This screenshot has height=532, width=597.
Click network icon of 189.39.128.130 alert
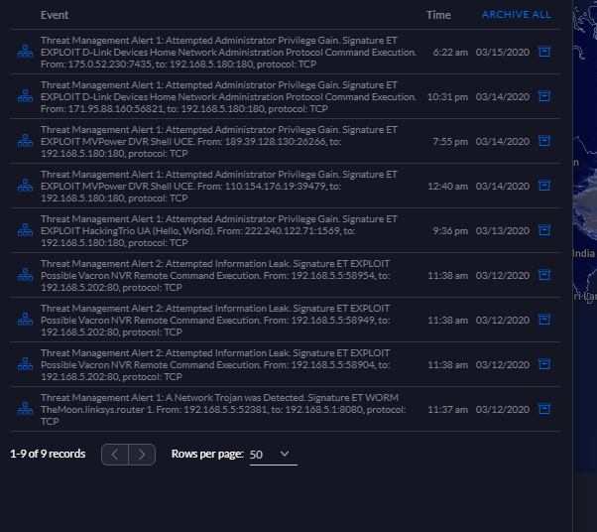[25, 141]
